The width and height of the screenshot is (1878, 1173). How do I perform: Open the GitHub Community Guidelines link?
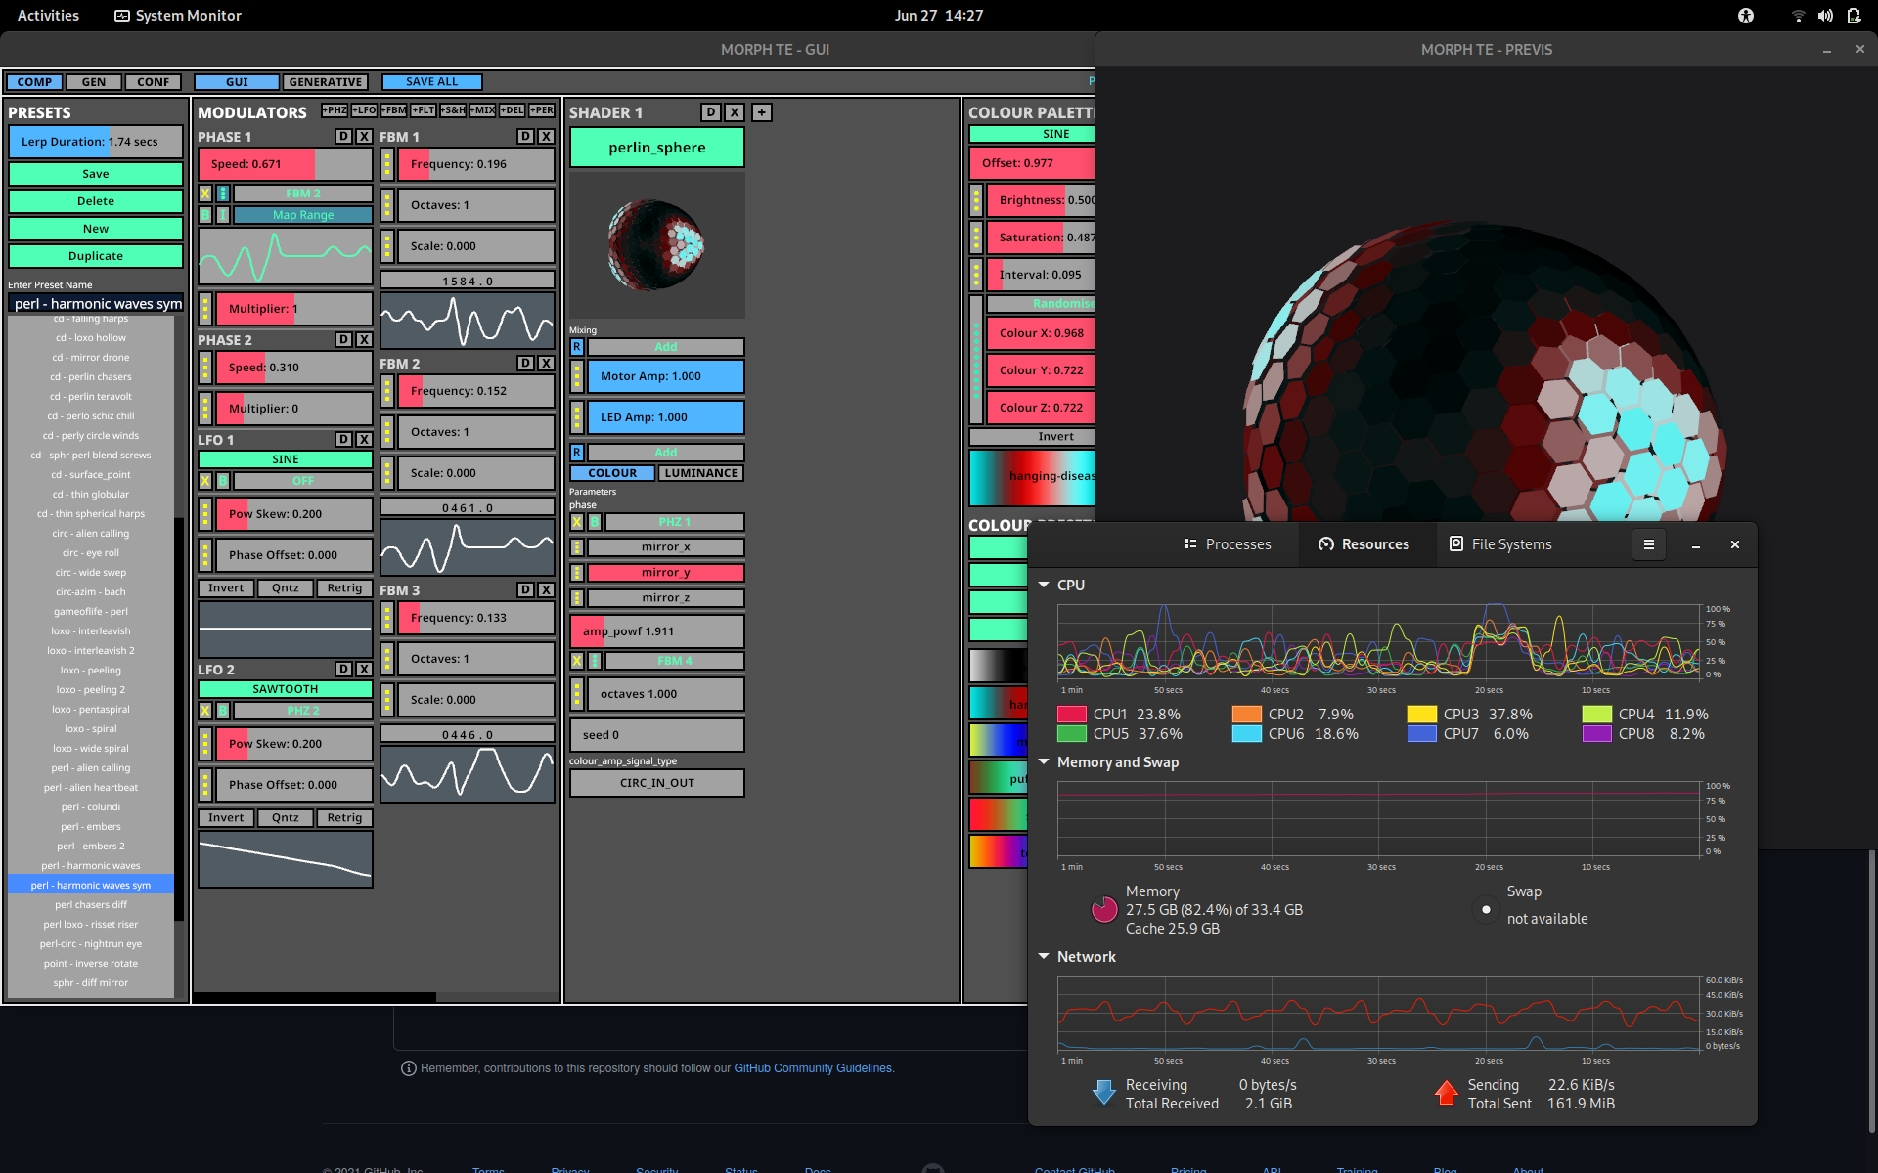click(812, 1067)
